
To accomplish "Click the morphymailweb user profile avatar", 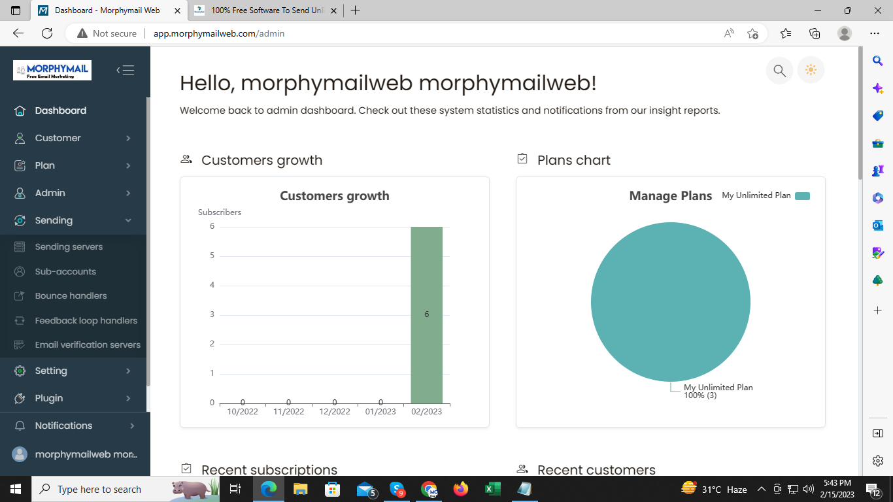I will pos(20,454).
